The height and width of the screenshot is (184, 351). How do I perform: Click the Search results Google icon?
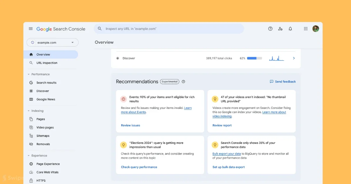click(x=31, y=83)
